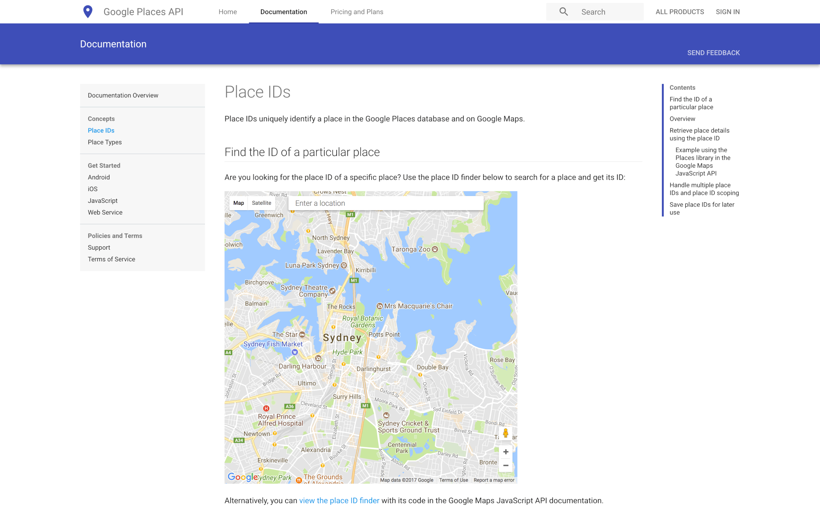Click the Google Places API title text
Image resolution: width=820 pixels, height=512 pixels.
point(143,12)
